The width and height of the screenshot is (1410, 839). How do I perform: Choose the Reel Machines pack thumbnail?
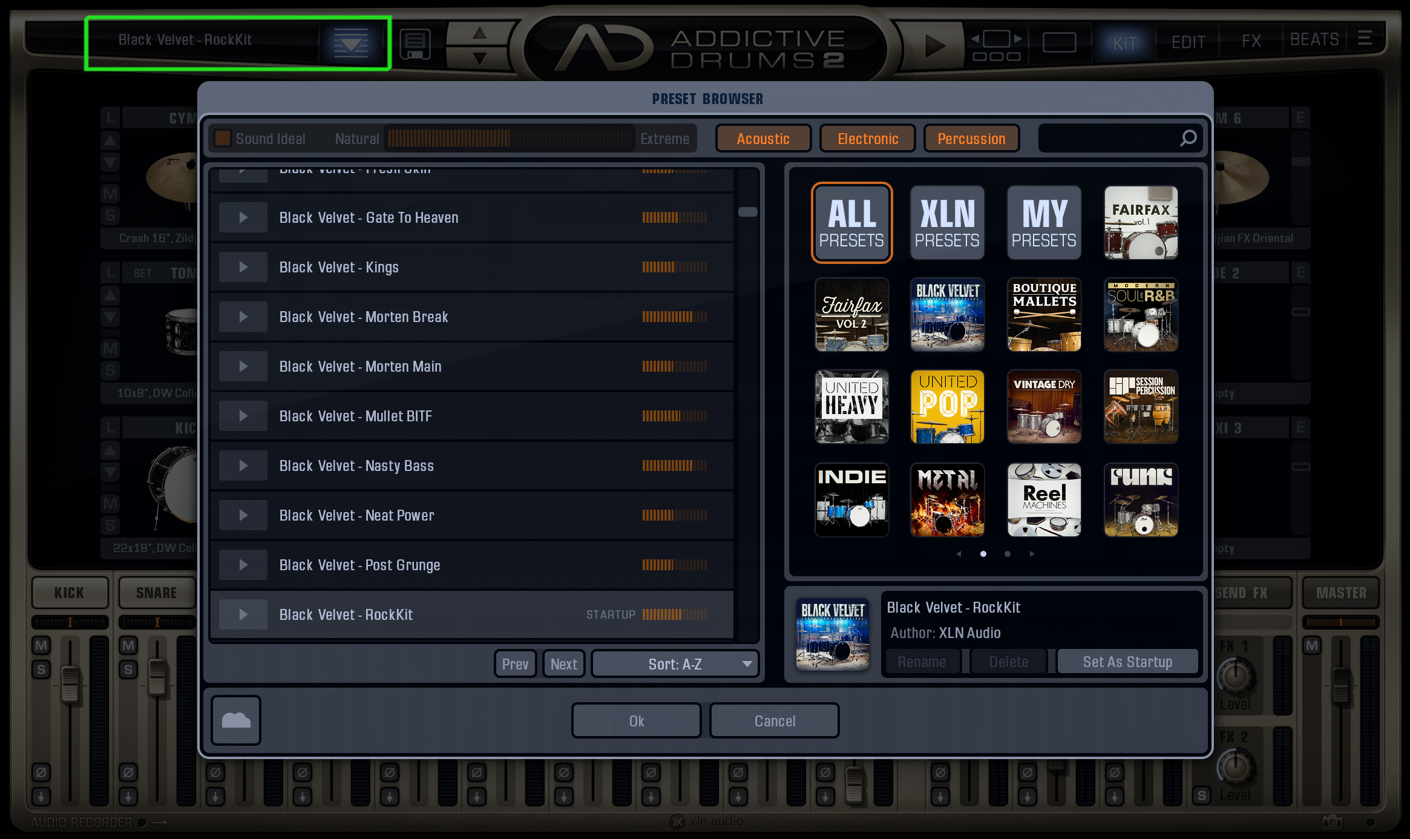click(1044, 500)
